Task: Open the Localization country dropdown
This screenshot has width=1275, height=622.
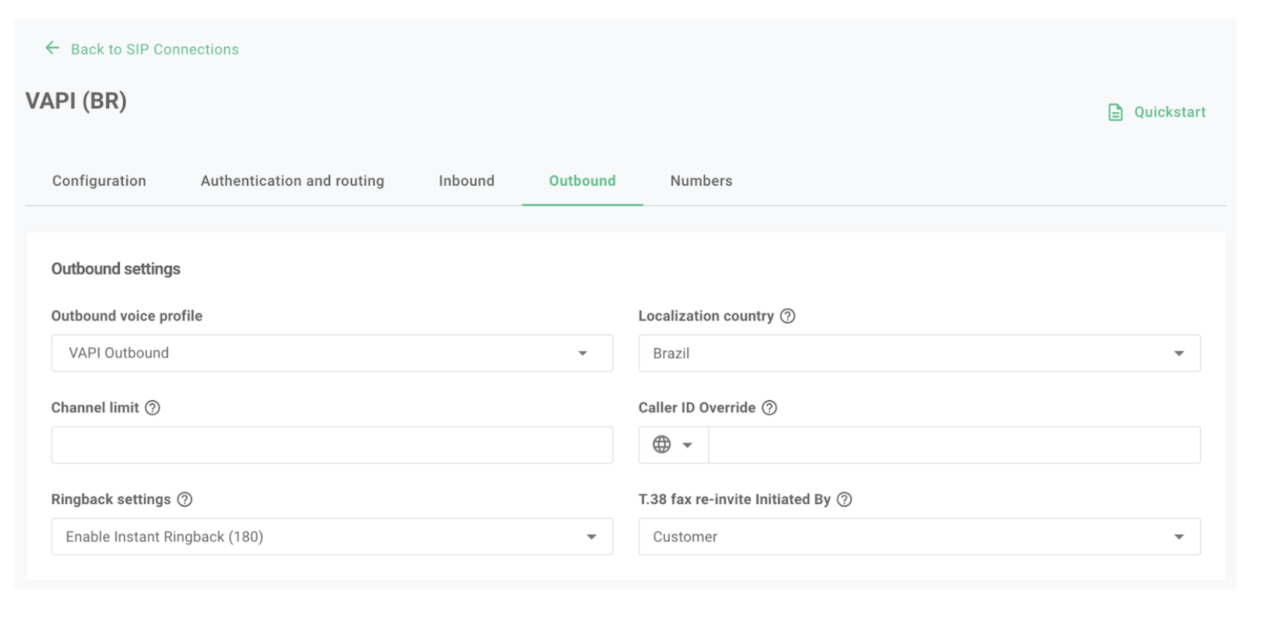Action: click(x=918, y=354)
